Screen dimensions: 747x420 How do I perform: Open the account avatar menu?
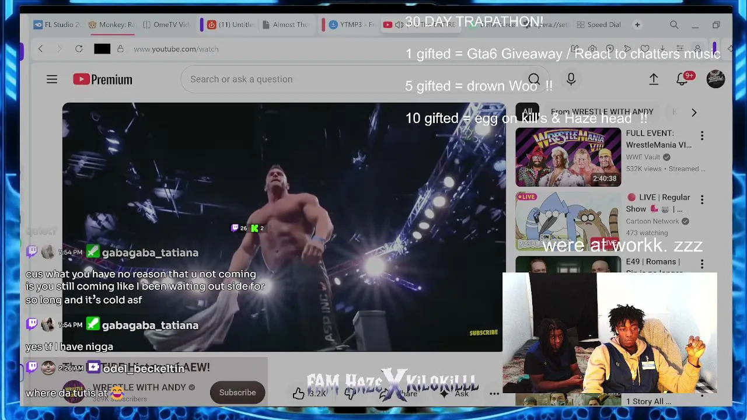pos(715,79)
